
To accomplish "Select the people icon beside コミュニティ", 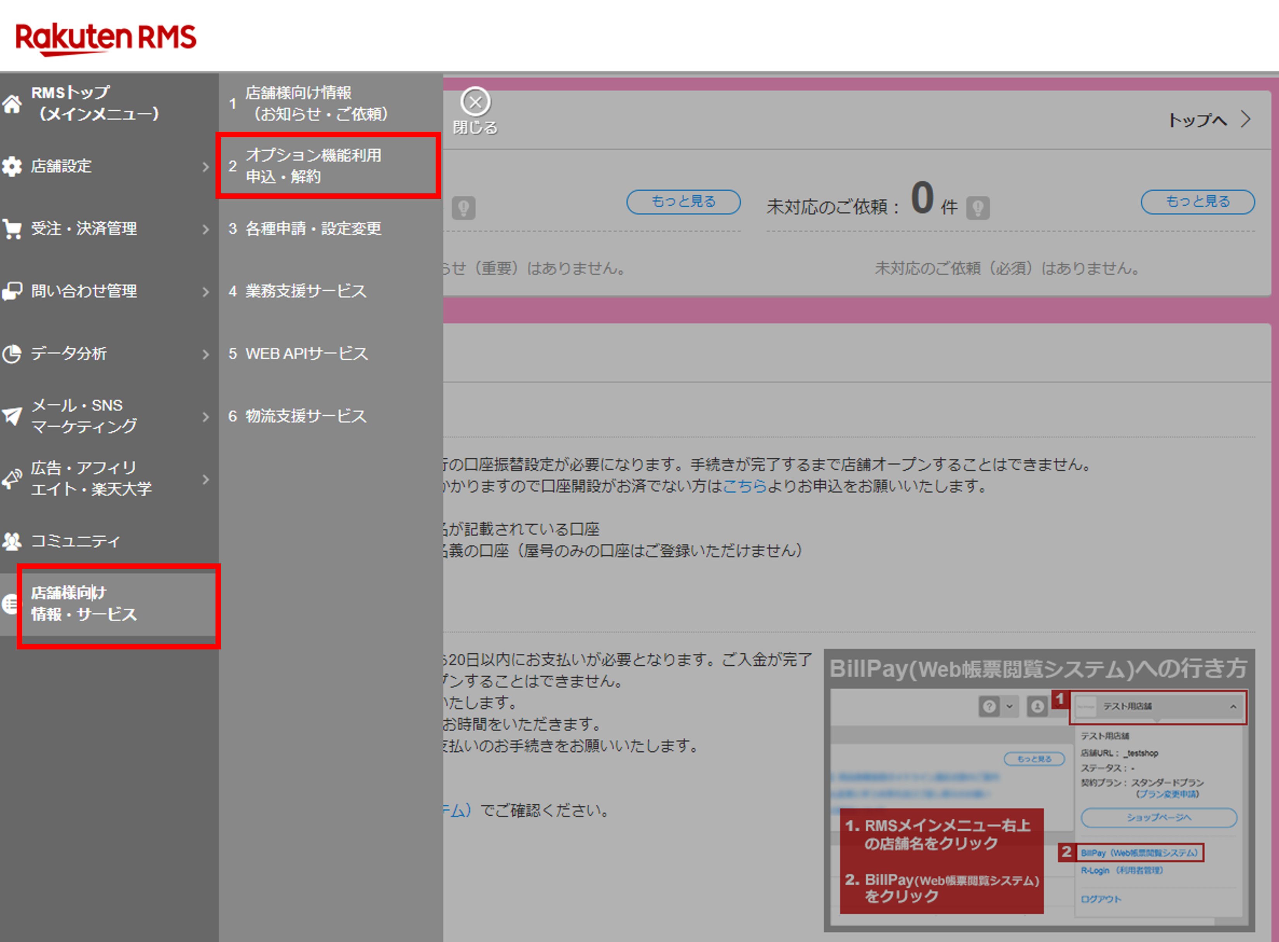I will tap(11, 541).
